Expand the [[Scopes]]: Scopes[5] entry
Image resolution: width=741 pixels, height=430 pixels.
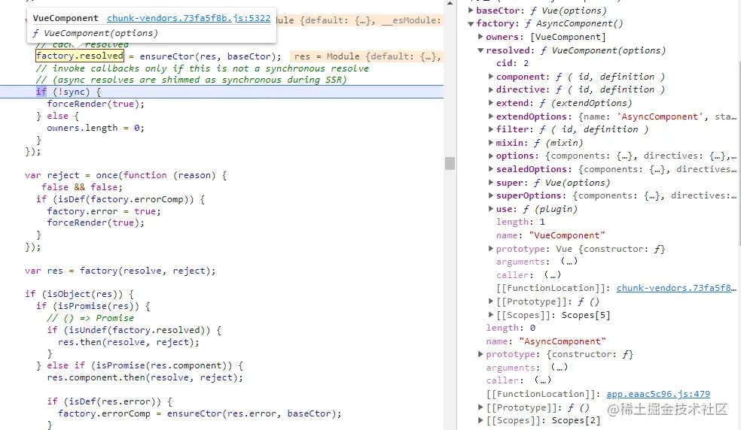(490, 314)
